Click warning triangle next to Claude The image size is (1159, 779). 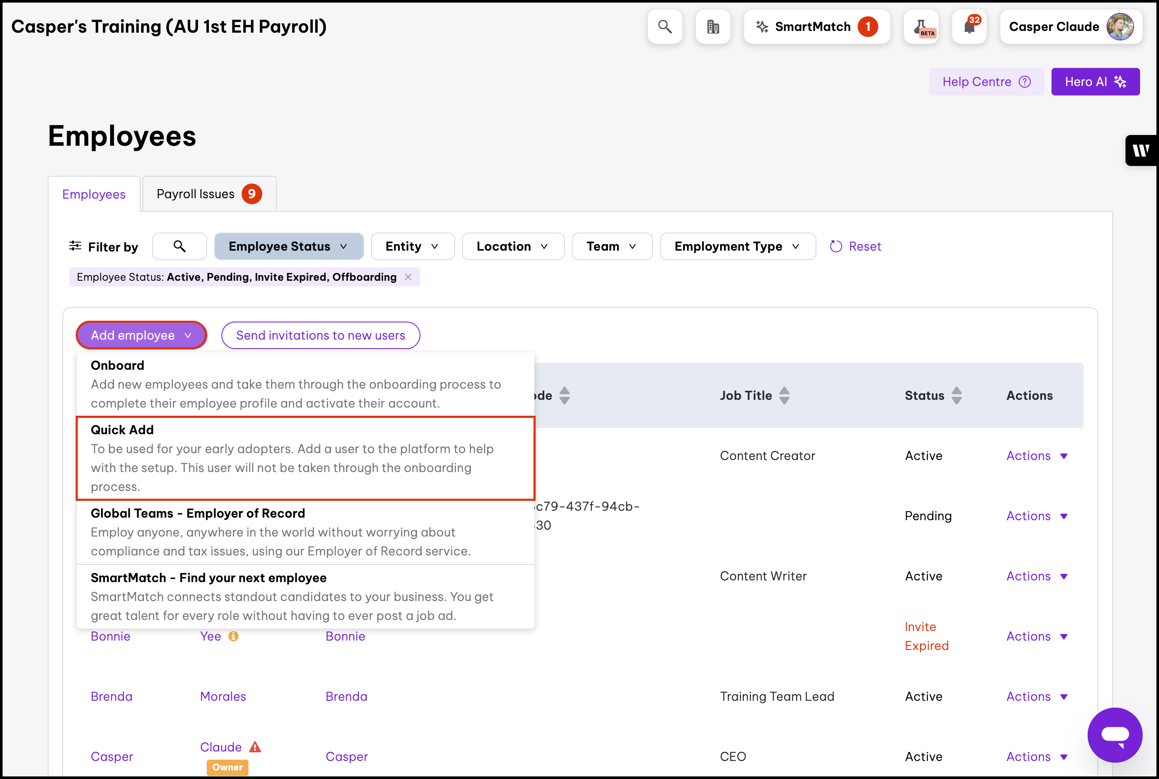pos(255,747)
